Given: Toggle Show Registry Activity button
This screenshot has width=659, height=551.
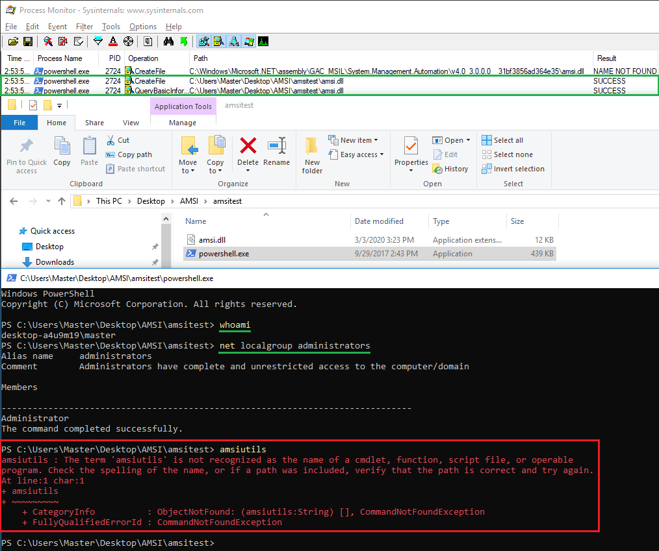Looking at the screenshot, I should pos(203,42).
